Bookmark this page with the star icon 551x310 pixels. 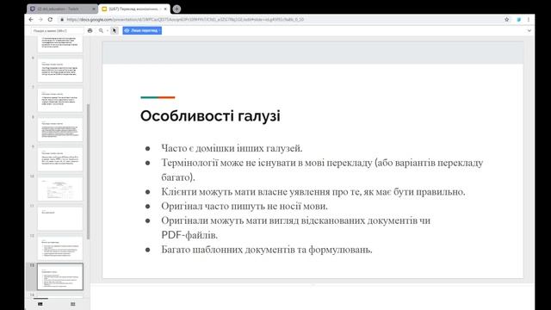507,20
